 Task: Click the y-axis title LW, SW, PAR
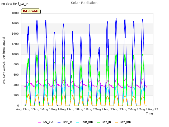point(4,61)
